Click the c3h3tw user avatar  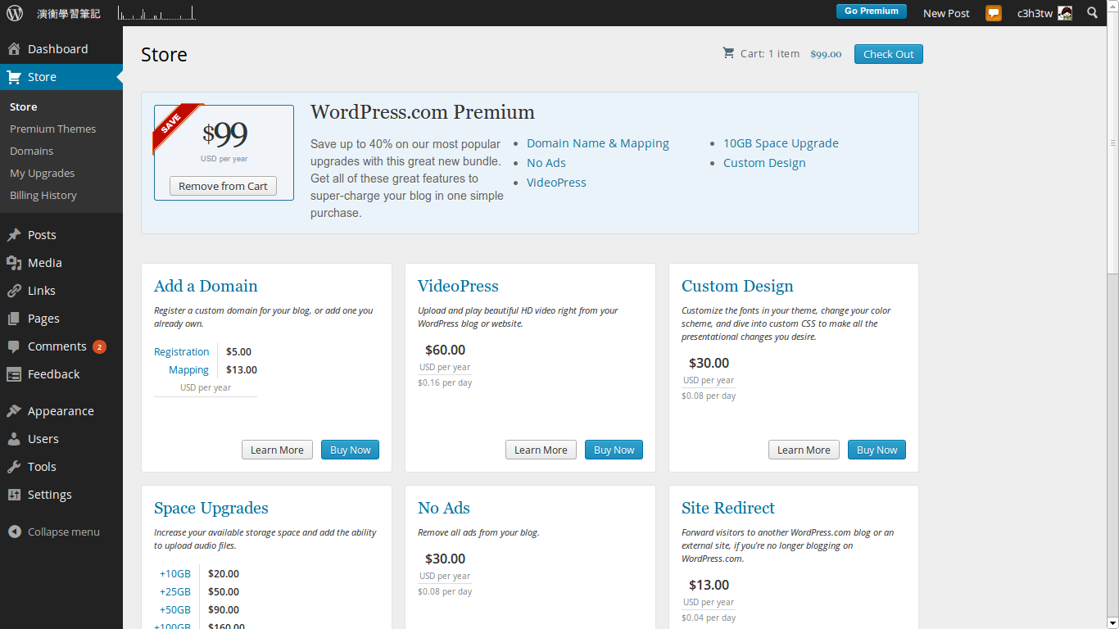click(1065, 13)
